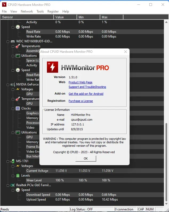Click the Value column header
Viewport: 169px width, 212px height.
[65, 17]
